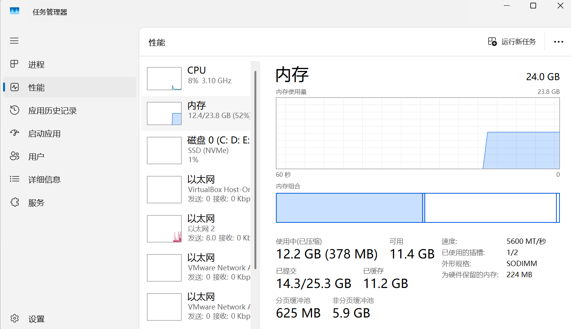
Task: Select 性能 in the sidebar
Action: coord(69,87)
